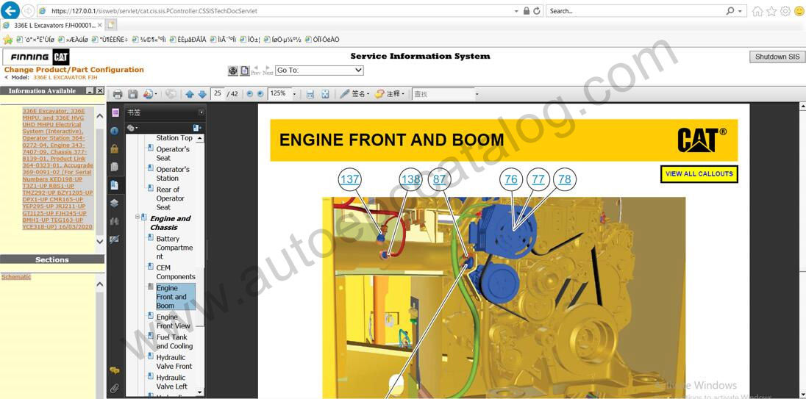806x399 pixels.
Task: Select the CEM Components bookmark
Action: coord(176,273)
